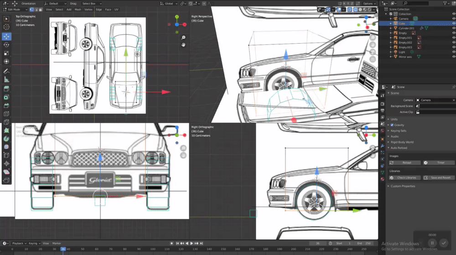This screenshot has height=255, width=456.
Task: Select the Measure tool
Action: point(6,80)
